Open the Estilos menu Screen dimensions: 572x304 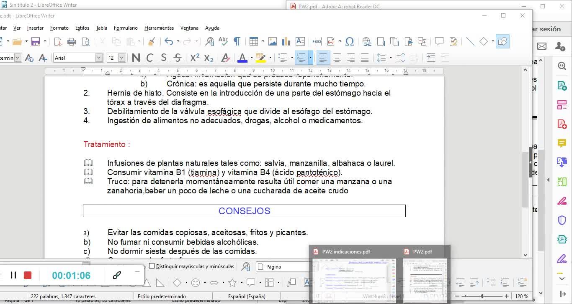(82, 28)
